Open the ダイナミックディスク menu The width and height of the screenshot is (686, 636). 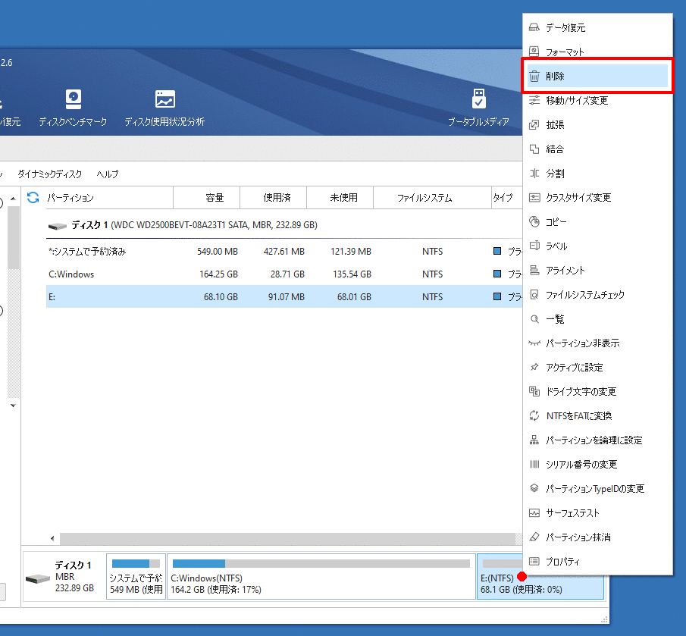tap(49, 174)
